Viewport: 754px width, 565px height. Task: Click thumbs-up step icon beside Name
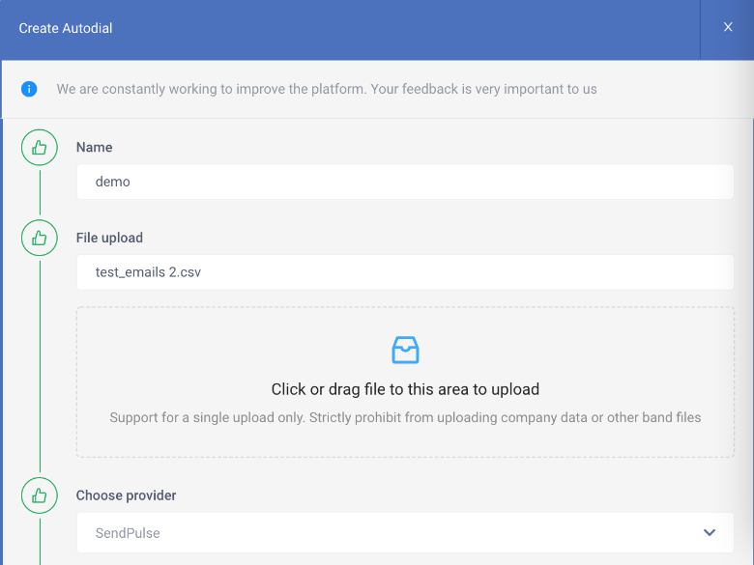[40, 148]
